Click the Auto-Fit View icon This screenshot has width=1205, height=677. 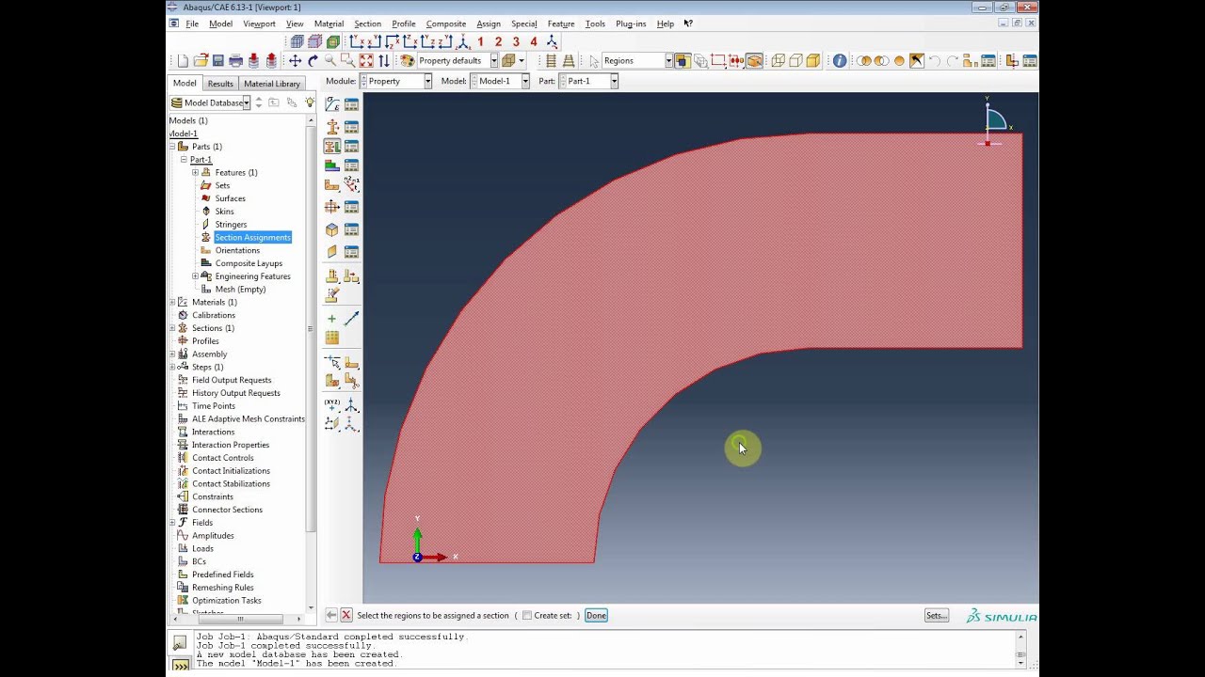(x=366, y=61)
